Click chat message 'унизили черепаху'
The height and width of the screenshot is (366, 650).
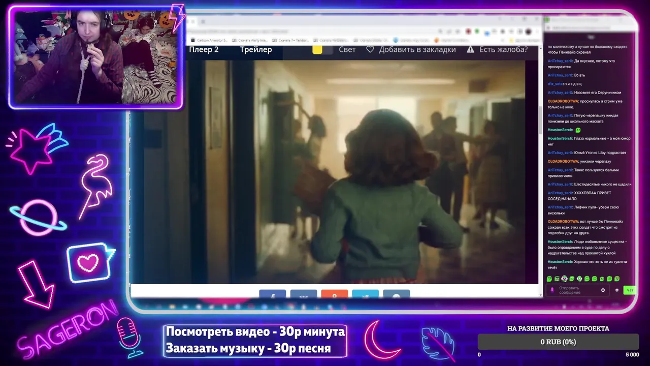(595, 161)
